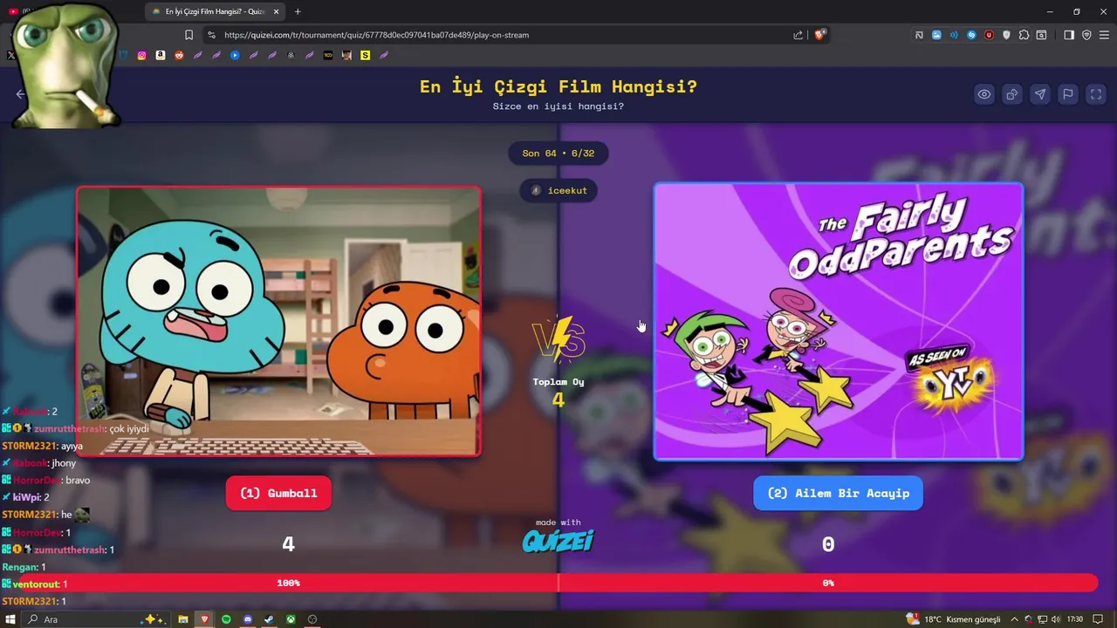Click the taskbar Ara search box
Image resolution: width=1117 pixels, height=628 pixels.
tap(96, 619)
